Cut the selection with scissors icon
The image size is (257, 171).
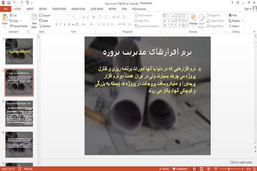(x=13, y=15)
